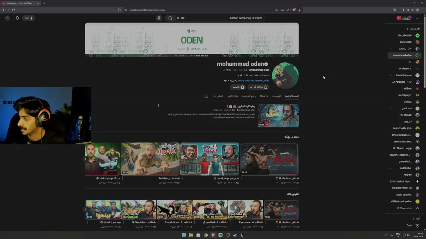Click the magnifier search icon in search bar
Viewport: 426px width, 239px height.
pos(170,18)
